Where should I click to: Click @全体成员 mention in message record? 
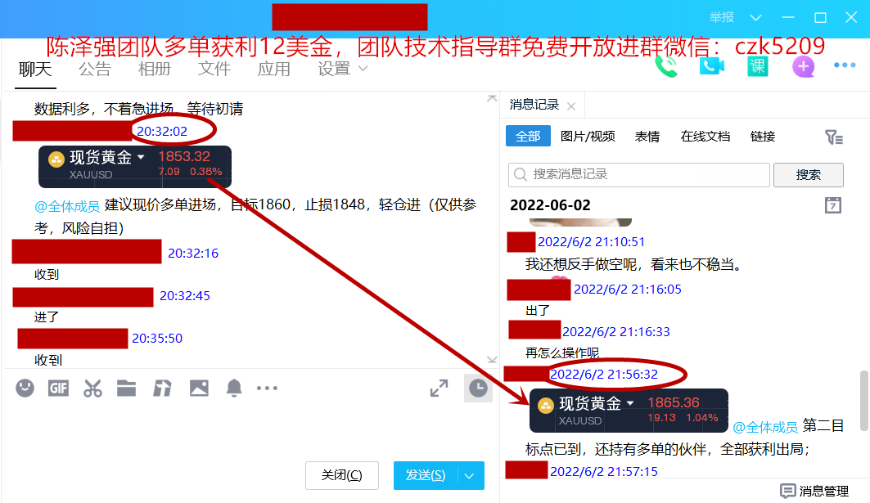(765, 427)
